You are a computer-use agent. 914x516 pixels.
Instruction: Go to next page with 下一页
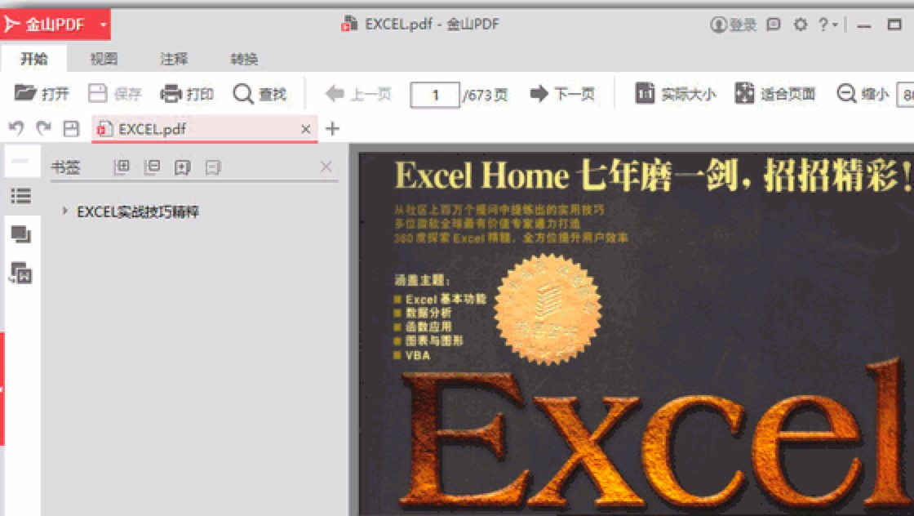point(562,93)
